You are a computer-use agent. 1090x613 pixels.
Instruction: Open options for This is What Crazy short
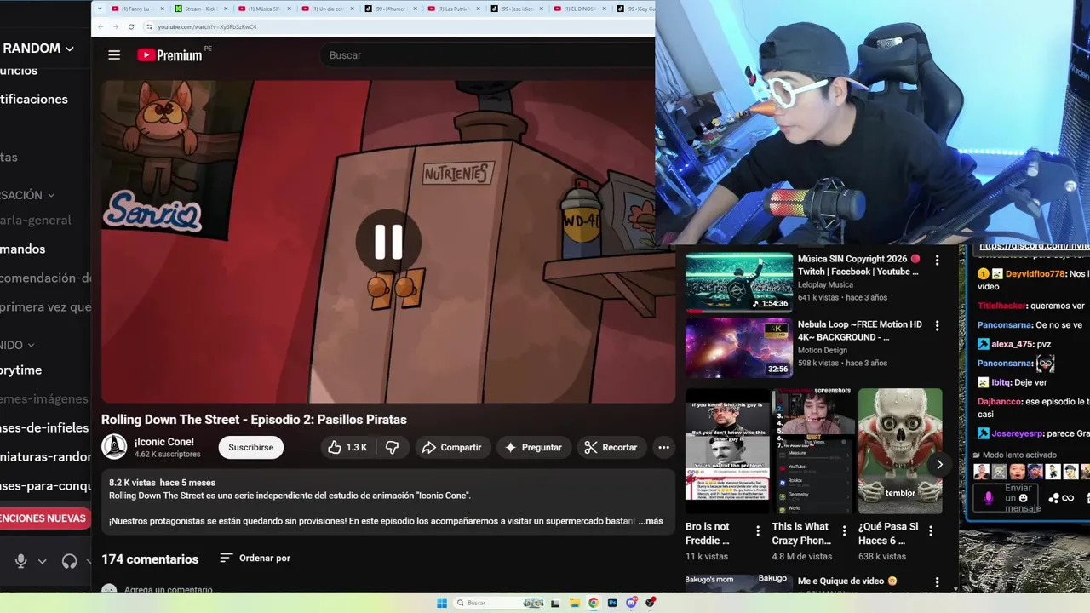coord(845,530)
